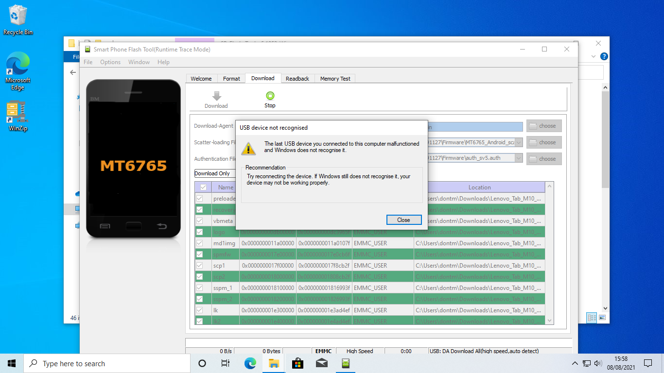Toggle the md1img row checkbox

click(x=199, y=243)
